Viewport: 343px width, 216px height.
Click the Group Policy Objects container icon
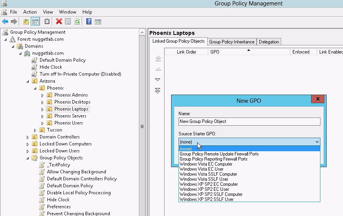click(x=35, y=158)
